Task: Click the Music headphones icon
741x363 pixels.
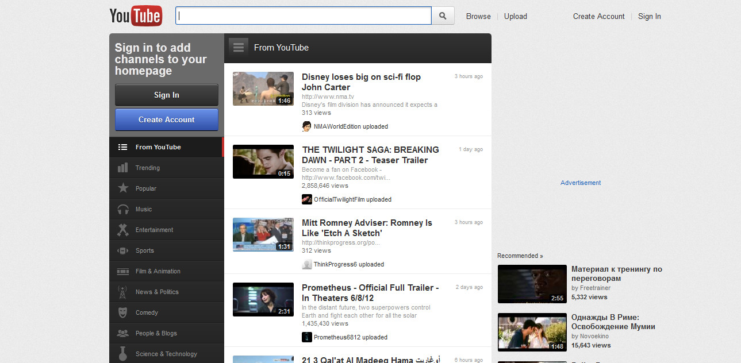Action: tap(122, 209)
